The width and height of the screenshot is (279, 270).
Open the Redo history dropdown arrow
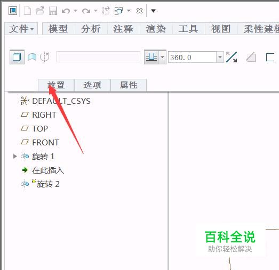tap(95, 11)
